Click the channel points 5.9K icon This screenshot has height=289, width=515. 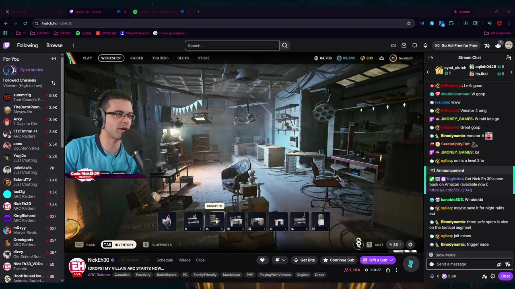click(x=450, y=276)
